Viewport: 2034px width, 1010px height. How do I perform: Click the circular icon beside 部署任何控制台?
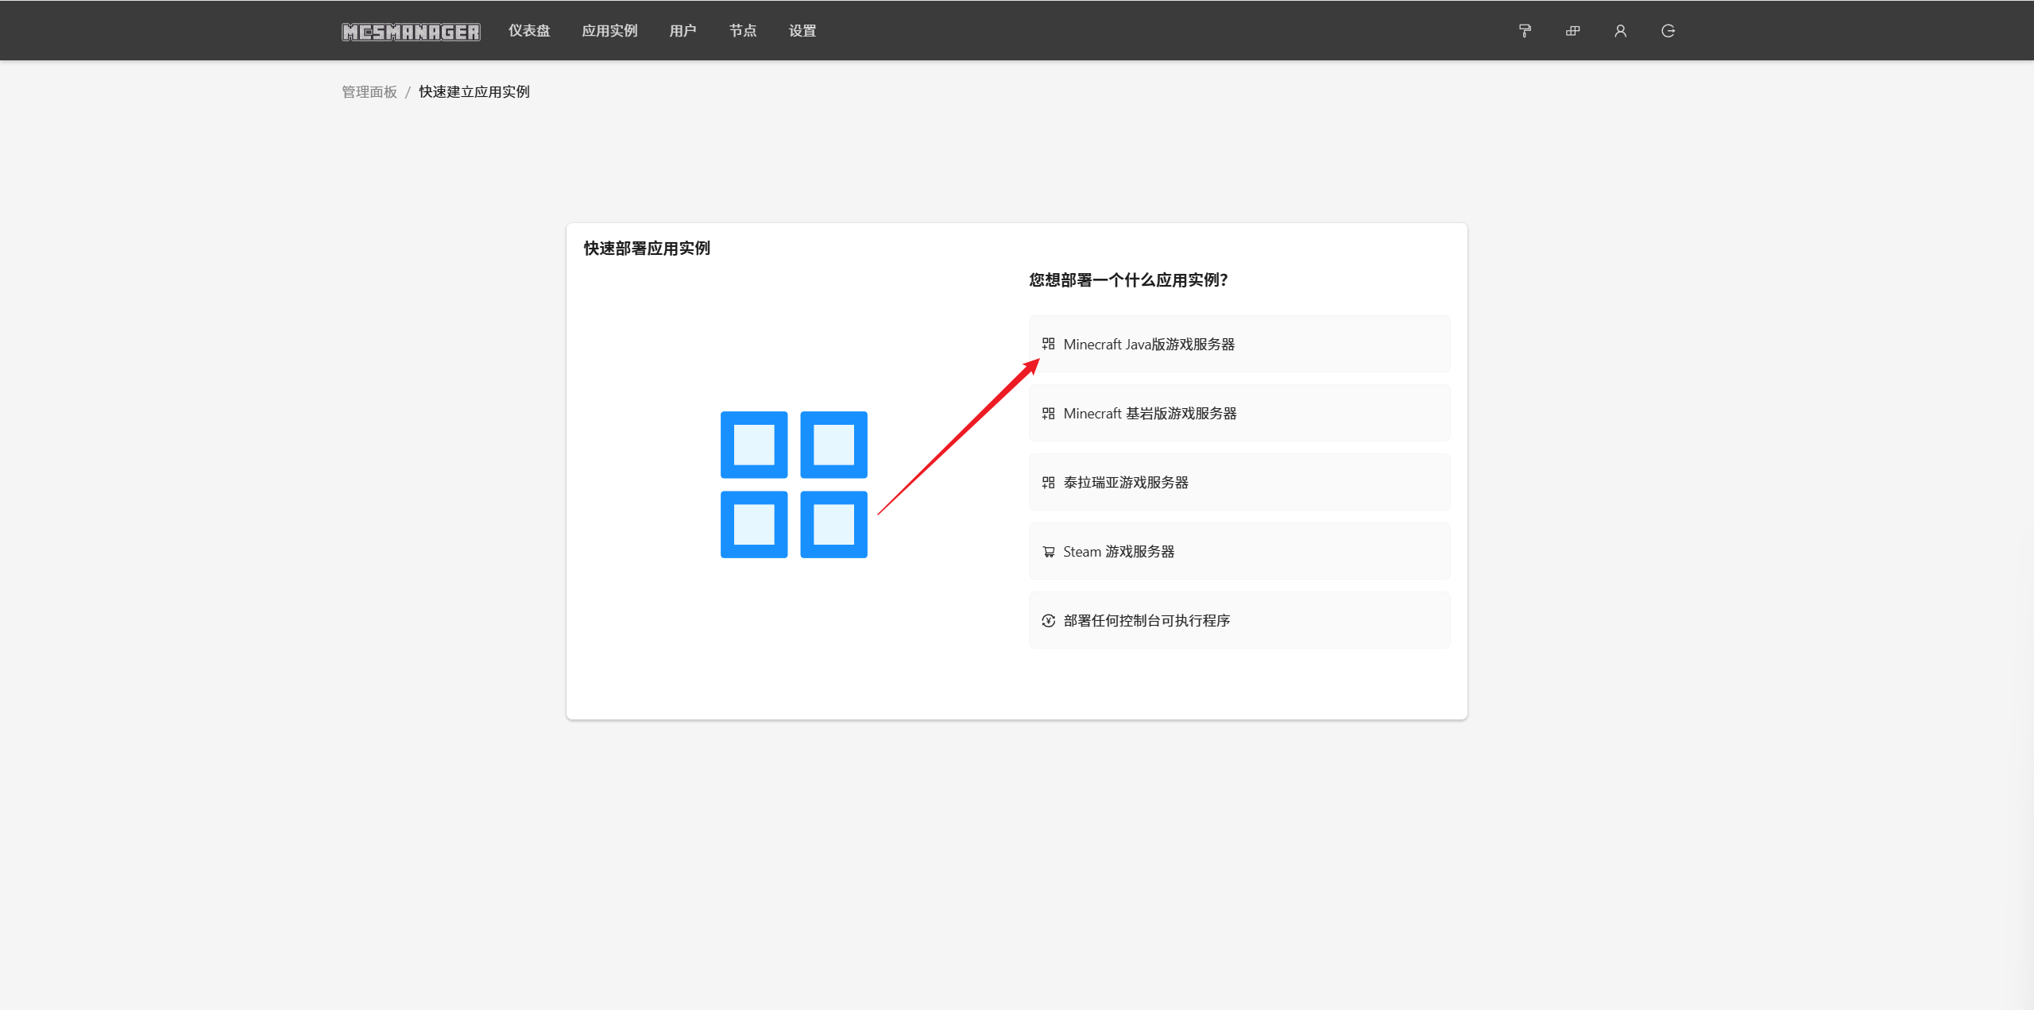pyautogui.click(x=1048, y=620)
